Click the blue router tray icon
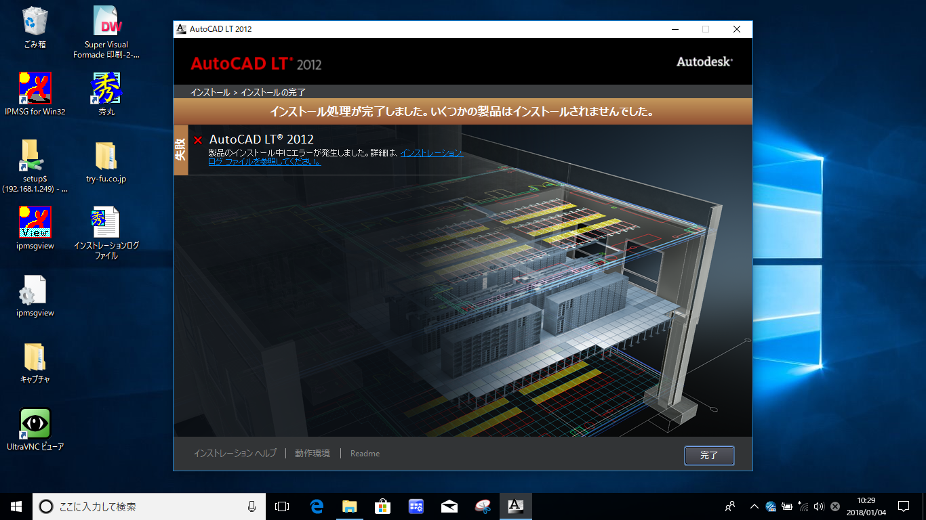Image resolution: width=926 pixels, height=520 pixels. pyautogui.click(x=771, y=506)
